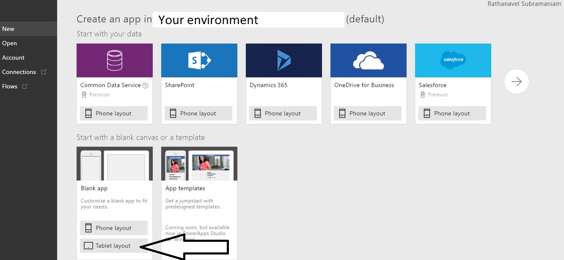Click external link icon beside Flows

[25, 86]
